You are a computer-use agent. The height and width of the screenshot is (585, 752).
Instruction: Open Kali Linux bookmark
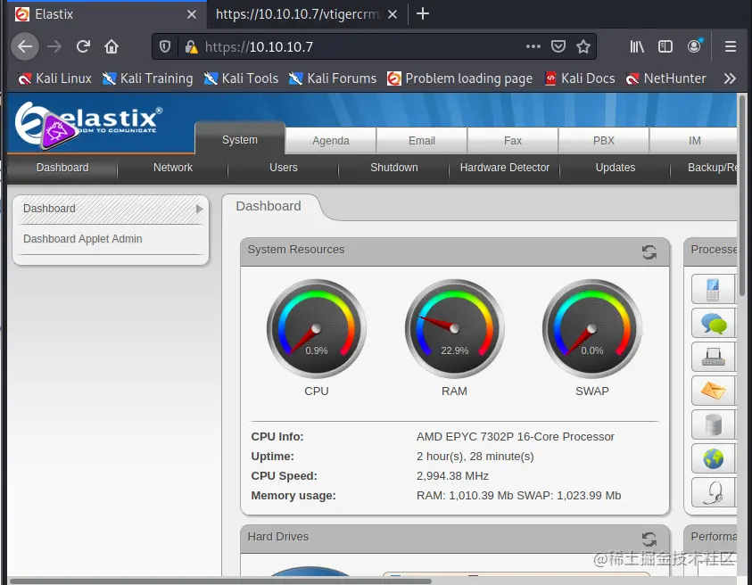click(54, 78)
